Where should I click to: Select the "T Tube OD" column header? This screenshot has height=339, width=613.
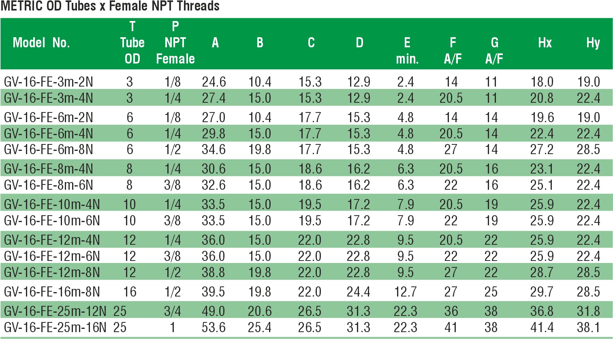(x=132, y=42)
